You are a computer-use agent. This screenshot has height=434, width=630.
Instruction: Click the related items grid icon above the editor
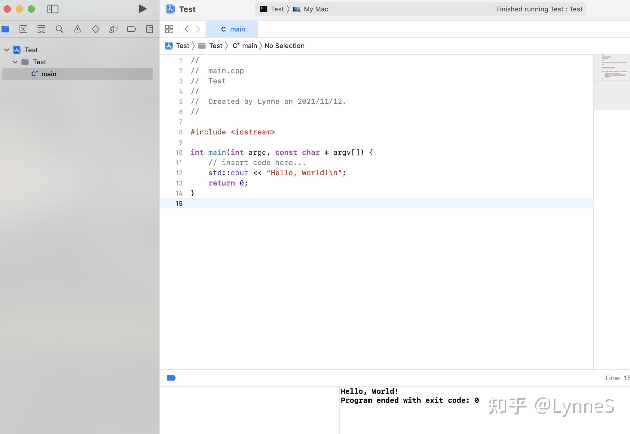(169, 29)
